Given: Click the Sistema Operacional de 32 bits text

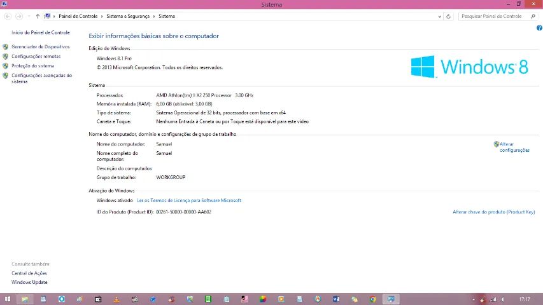Looking at the screenshot, I should [x=221, y=112].
